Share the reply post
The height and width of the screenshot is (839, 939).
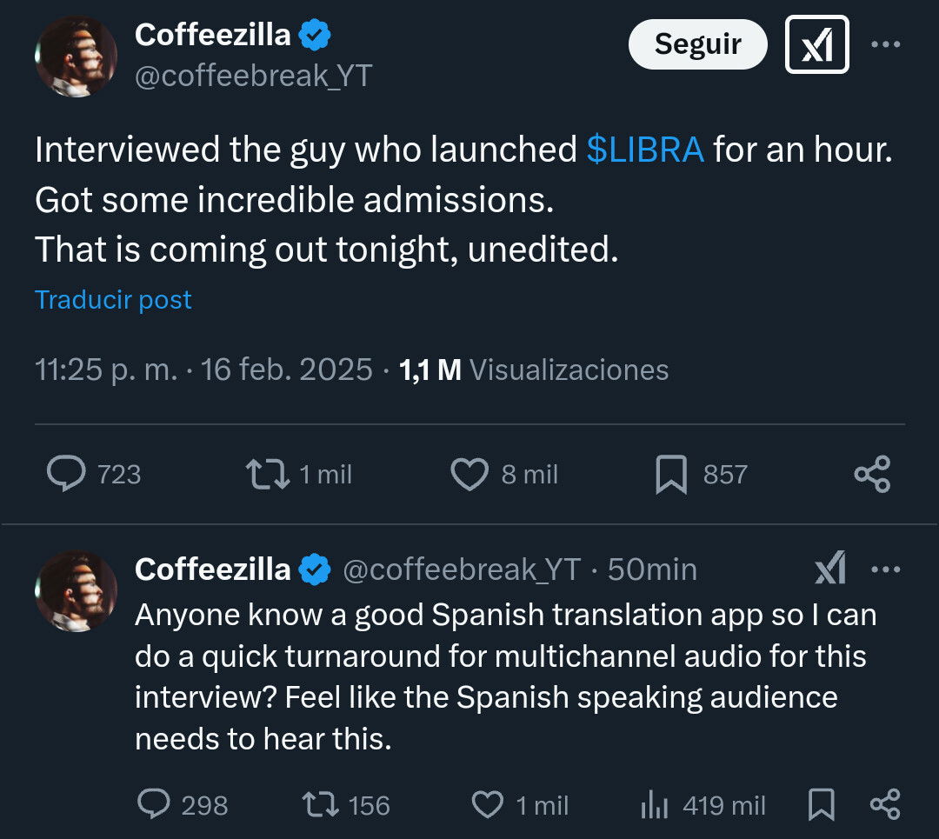coord(885,805)
